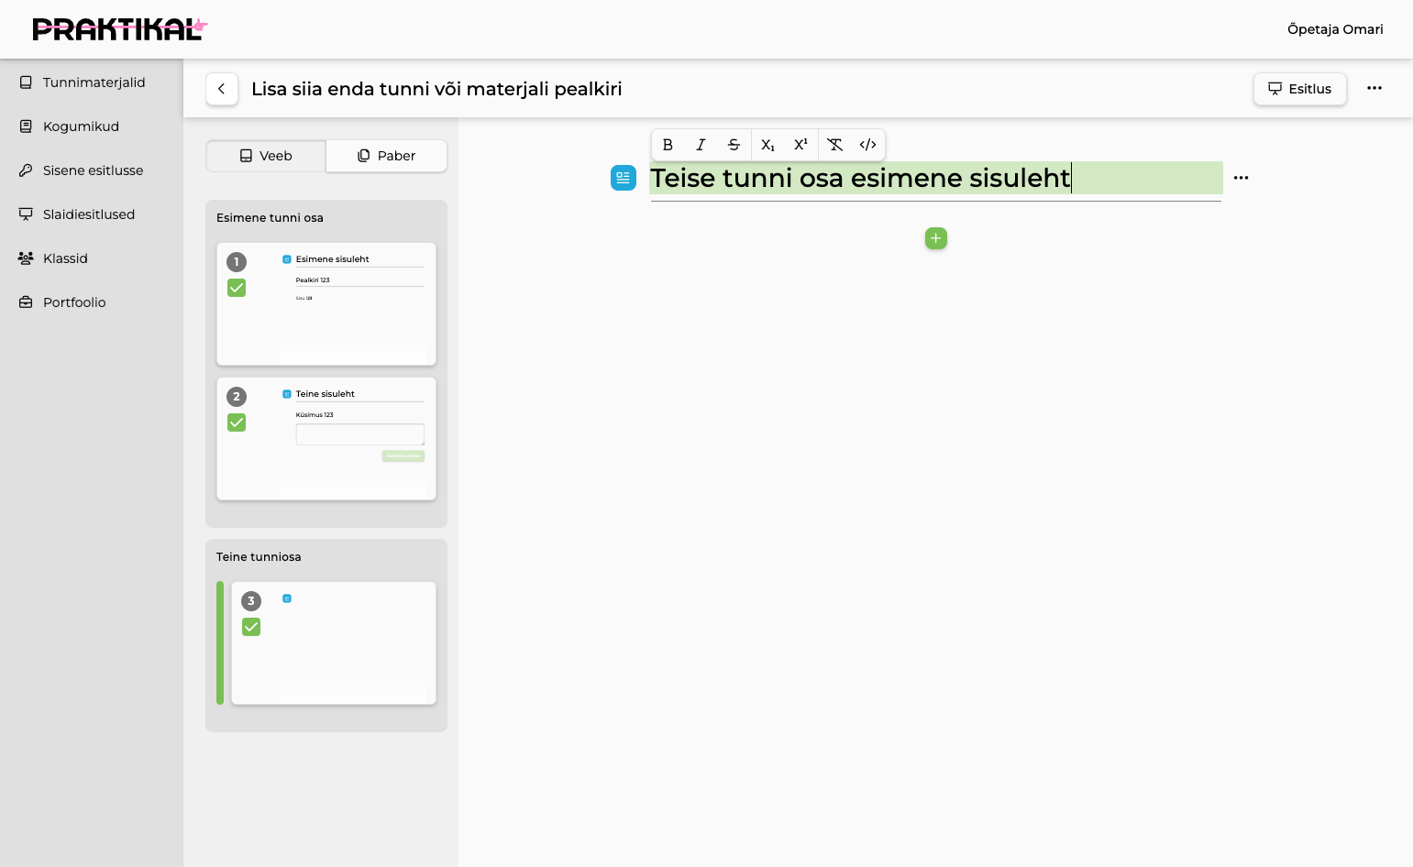Add a new block with the green plus
The height and width of the screenshot is (867, 1413).
click(936, 238)
